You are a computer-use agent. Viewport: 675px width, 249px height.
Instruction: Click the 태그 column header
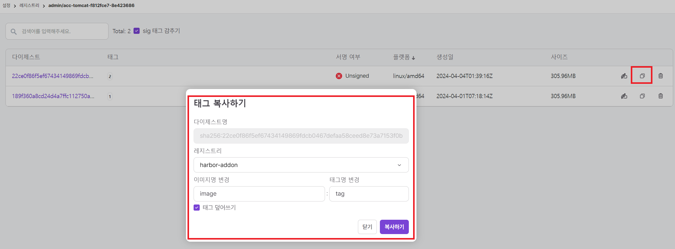(x=113, y=57)
